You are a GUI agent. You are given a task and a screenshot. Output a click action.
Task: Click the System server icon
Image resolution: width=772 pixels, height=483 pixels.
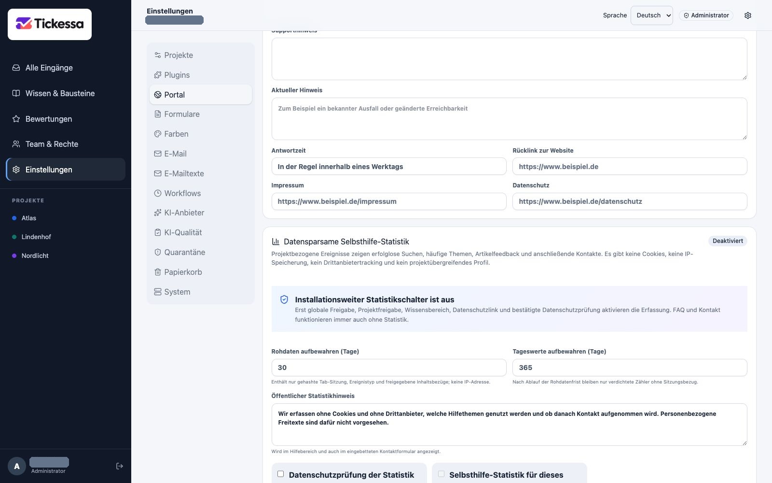(158, 292)
